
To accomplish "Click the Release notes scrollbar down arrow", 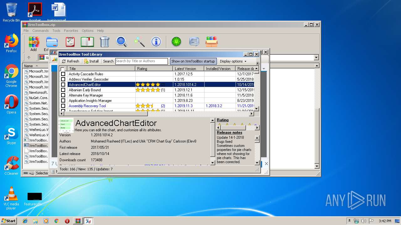I will (x=257, y=163).
